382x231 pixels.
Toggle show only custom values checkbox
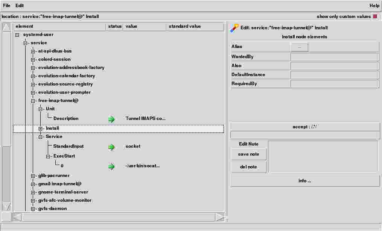pyautogui.click(x=375, y=16)
